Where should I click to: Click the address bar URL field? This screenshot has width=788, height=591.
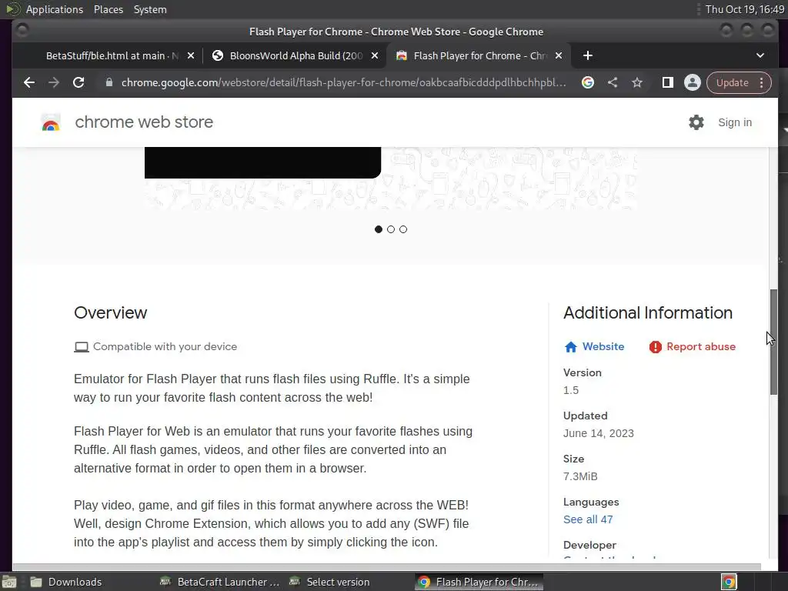344,82
